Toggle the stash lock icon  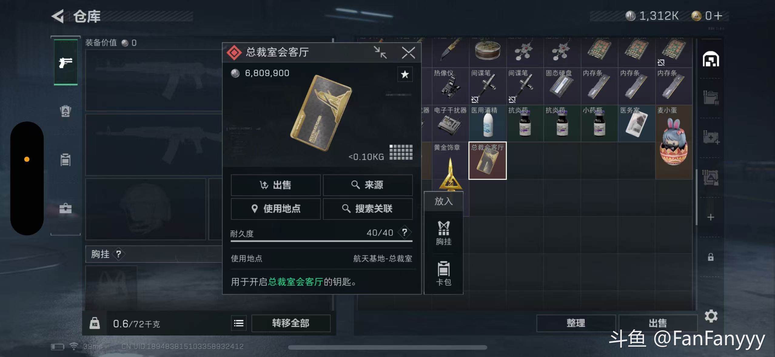pos(711,257)
